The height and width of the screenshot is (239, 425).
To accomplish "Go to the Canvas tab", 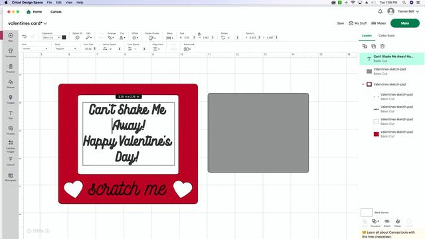I will click(56, 12).
